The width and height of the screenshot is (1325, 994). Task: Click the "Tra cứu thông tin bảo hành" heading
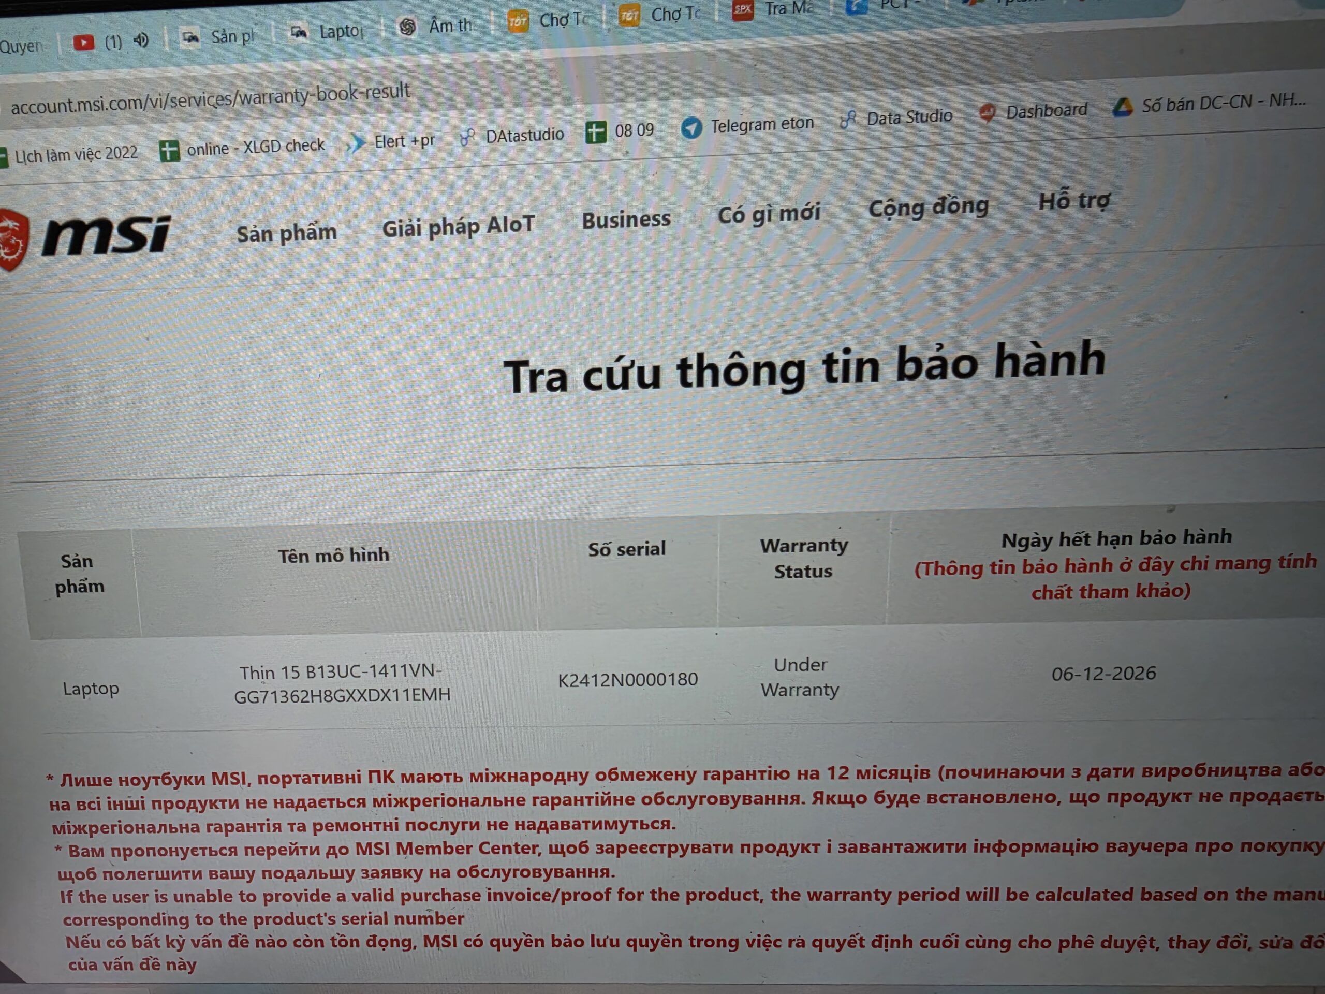804,367
